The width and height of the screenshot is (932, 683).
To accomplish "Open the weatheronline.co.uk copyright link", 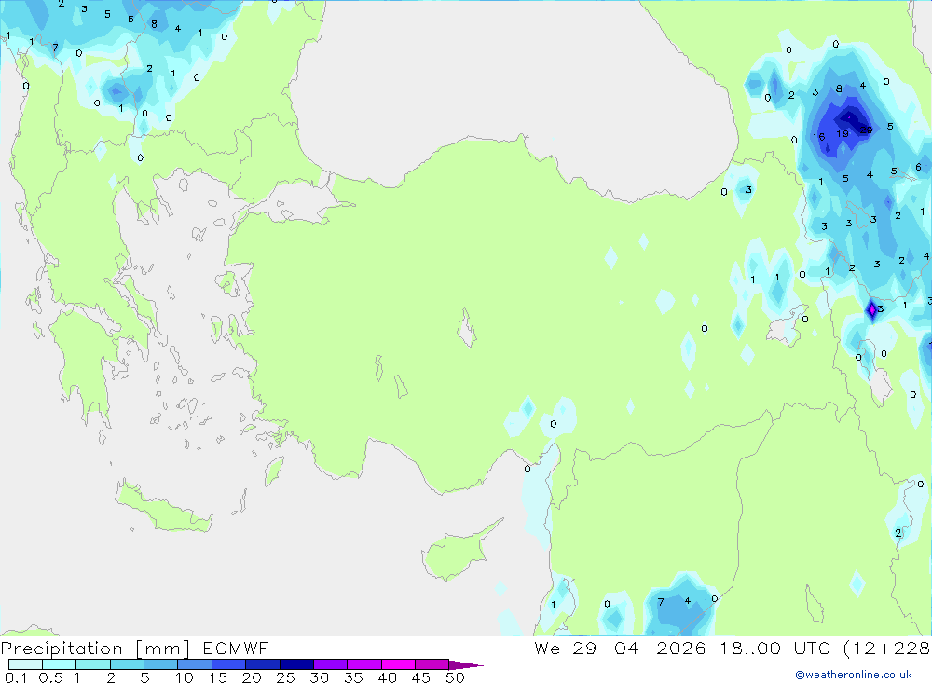I will [x=853, y=675].
